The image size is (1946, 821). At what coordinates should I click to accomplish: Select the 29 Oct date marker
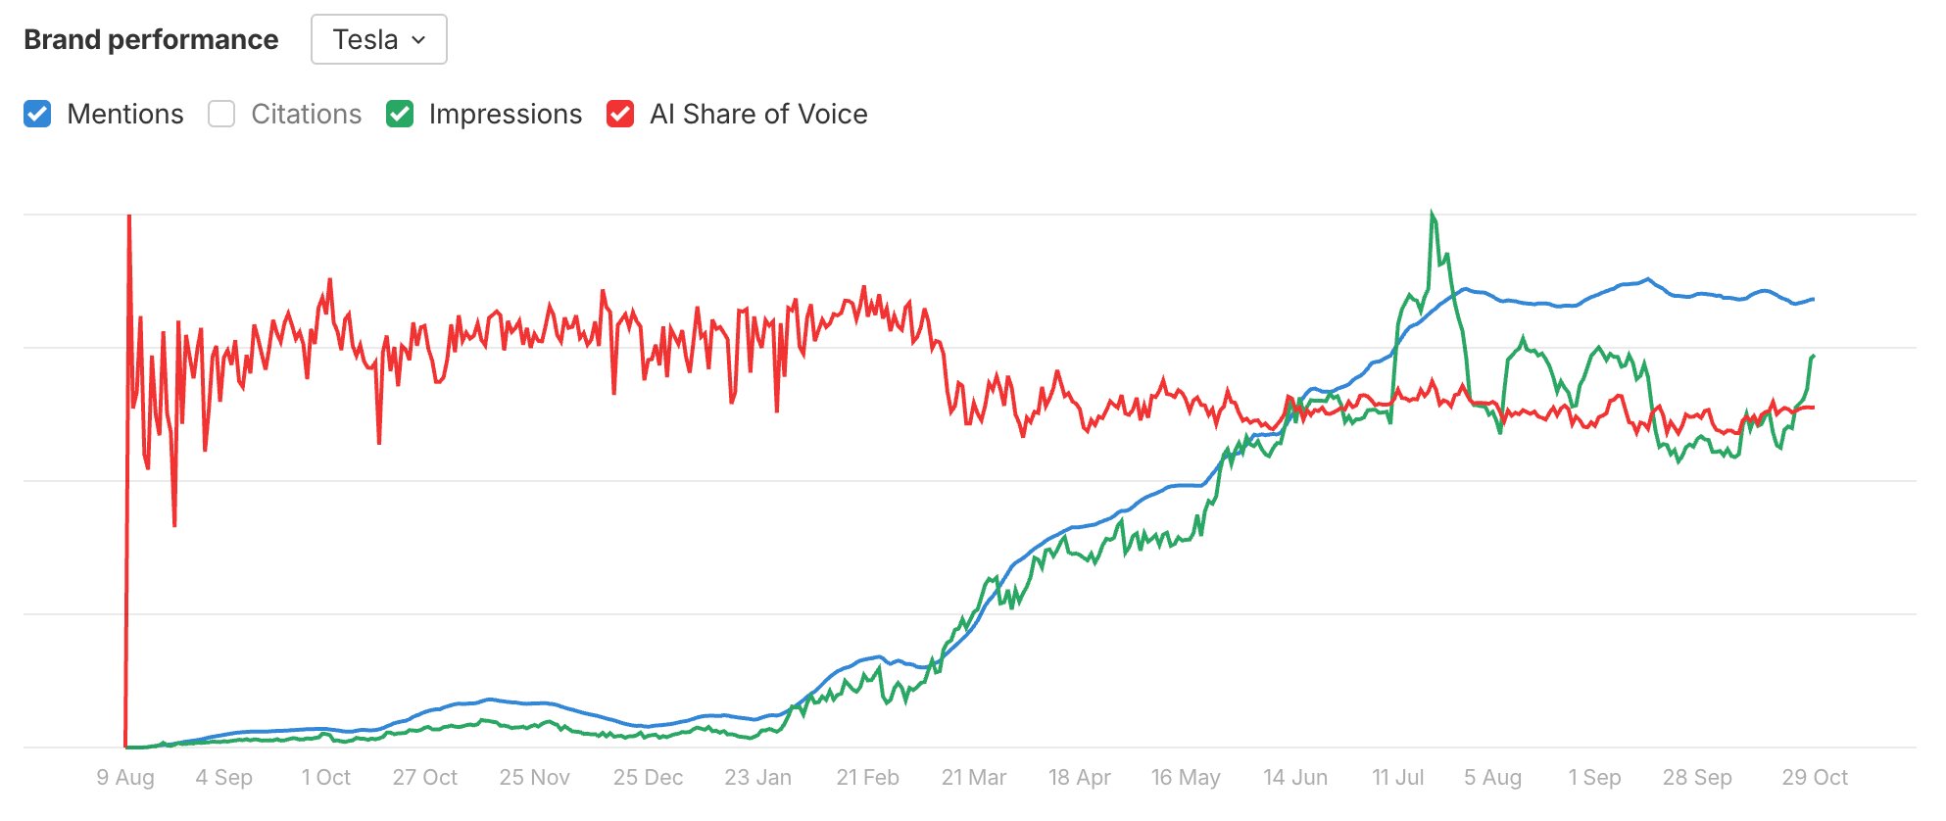click(x=1814, y=777)
